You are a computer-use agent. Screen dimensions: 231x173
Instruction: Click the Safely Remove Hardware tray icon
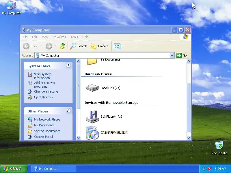204,169
